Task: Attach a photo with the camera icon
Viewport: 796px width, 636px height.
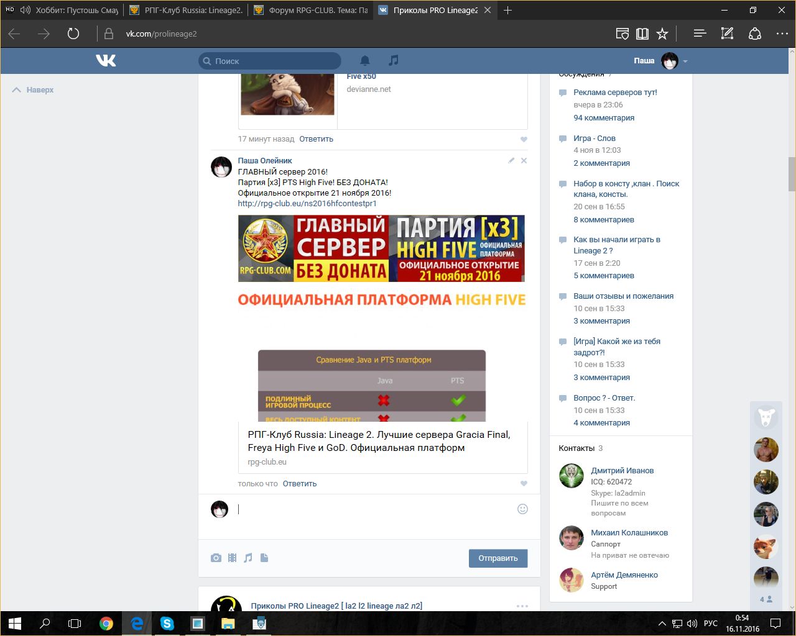Action: coord(216,558)
